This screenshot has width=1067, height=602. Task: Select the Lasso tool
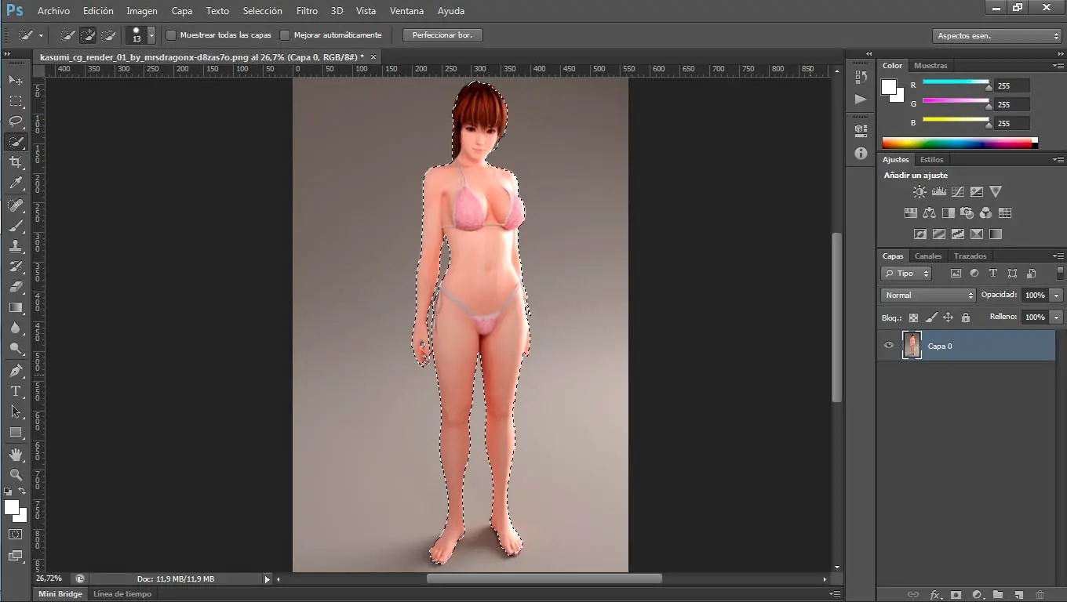[16, 121]
